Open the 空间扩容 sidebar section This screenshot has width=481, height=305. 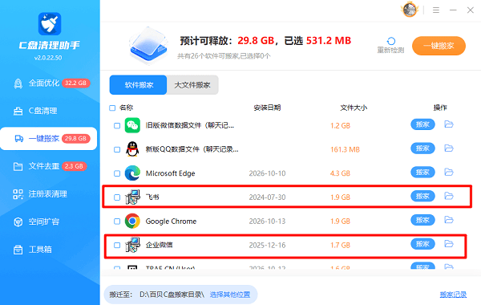(49, 222)
